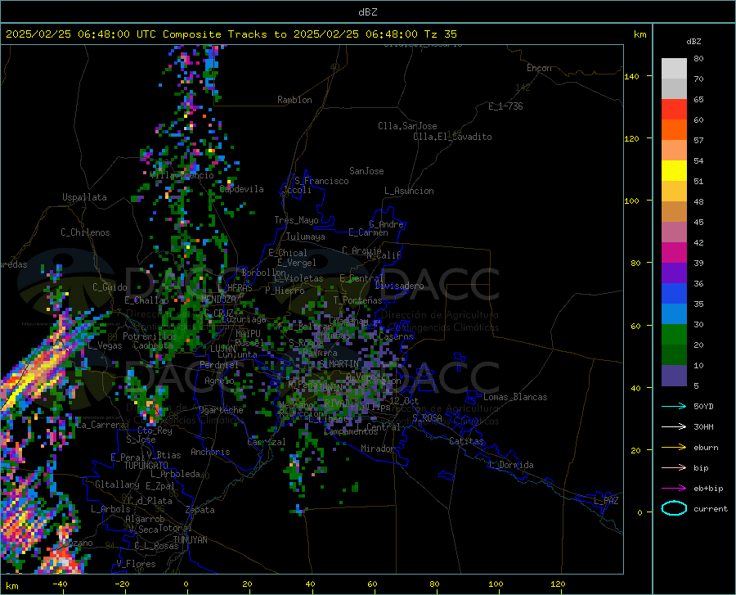This screenshot has width=736, height=595.
Task: Click the Anchoris place label
Action: pyautogui.click(x=210, y=452)
